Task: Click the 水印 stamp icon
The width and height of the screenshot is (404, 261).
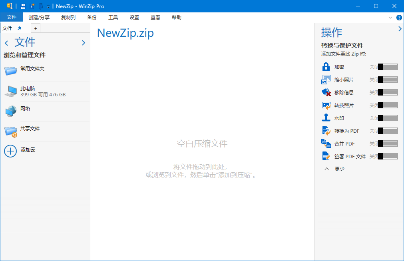Action: click(326, 118)
